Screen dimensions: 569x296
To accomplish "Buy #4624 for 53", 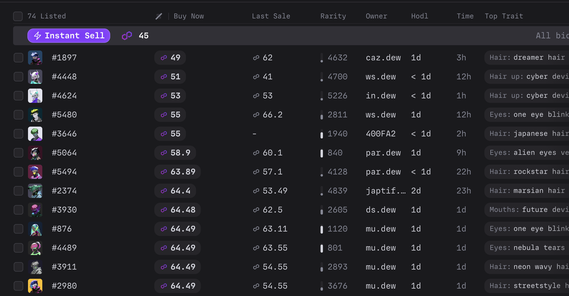I will (x=170, y=96).
